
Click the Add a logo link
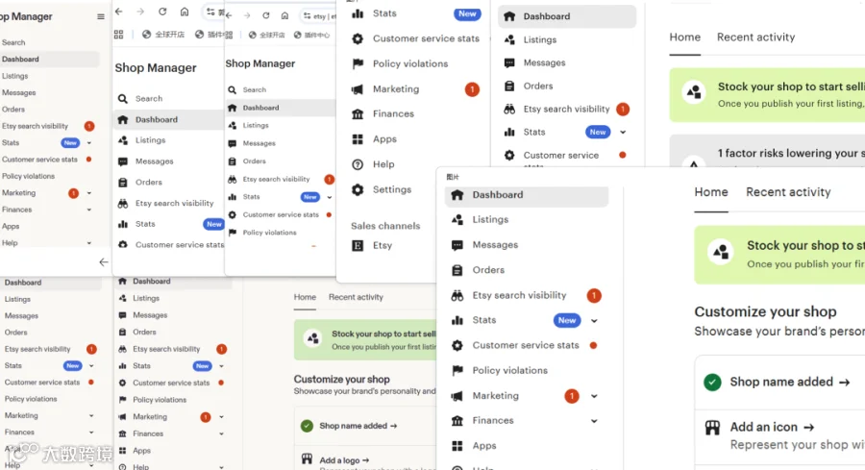344,460
